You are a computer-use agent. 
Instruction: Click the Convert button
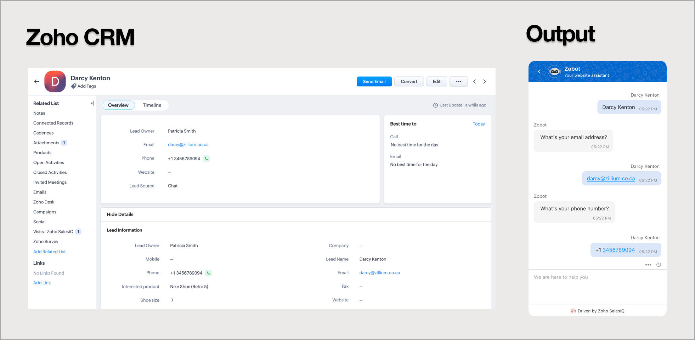point(409,82)
